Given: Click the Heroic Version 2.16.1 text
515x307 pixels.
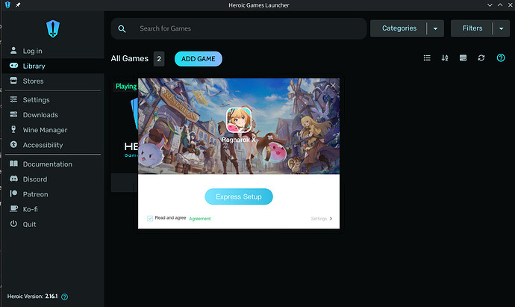Looking at the screenshot, I should tap(32, 296).
